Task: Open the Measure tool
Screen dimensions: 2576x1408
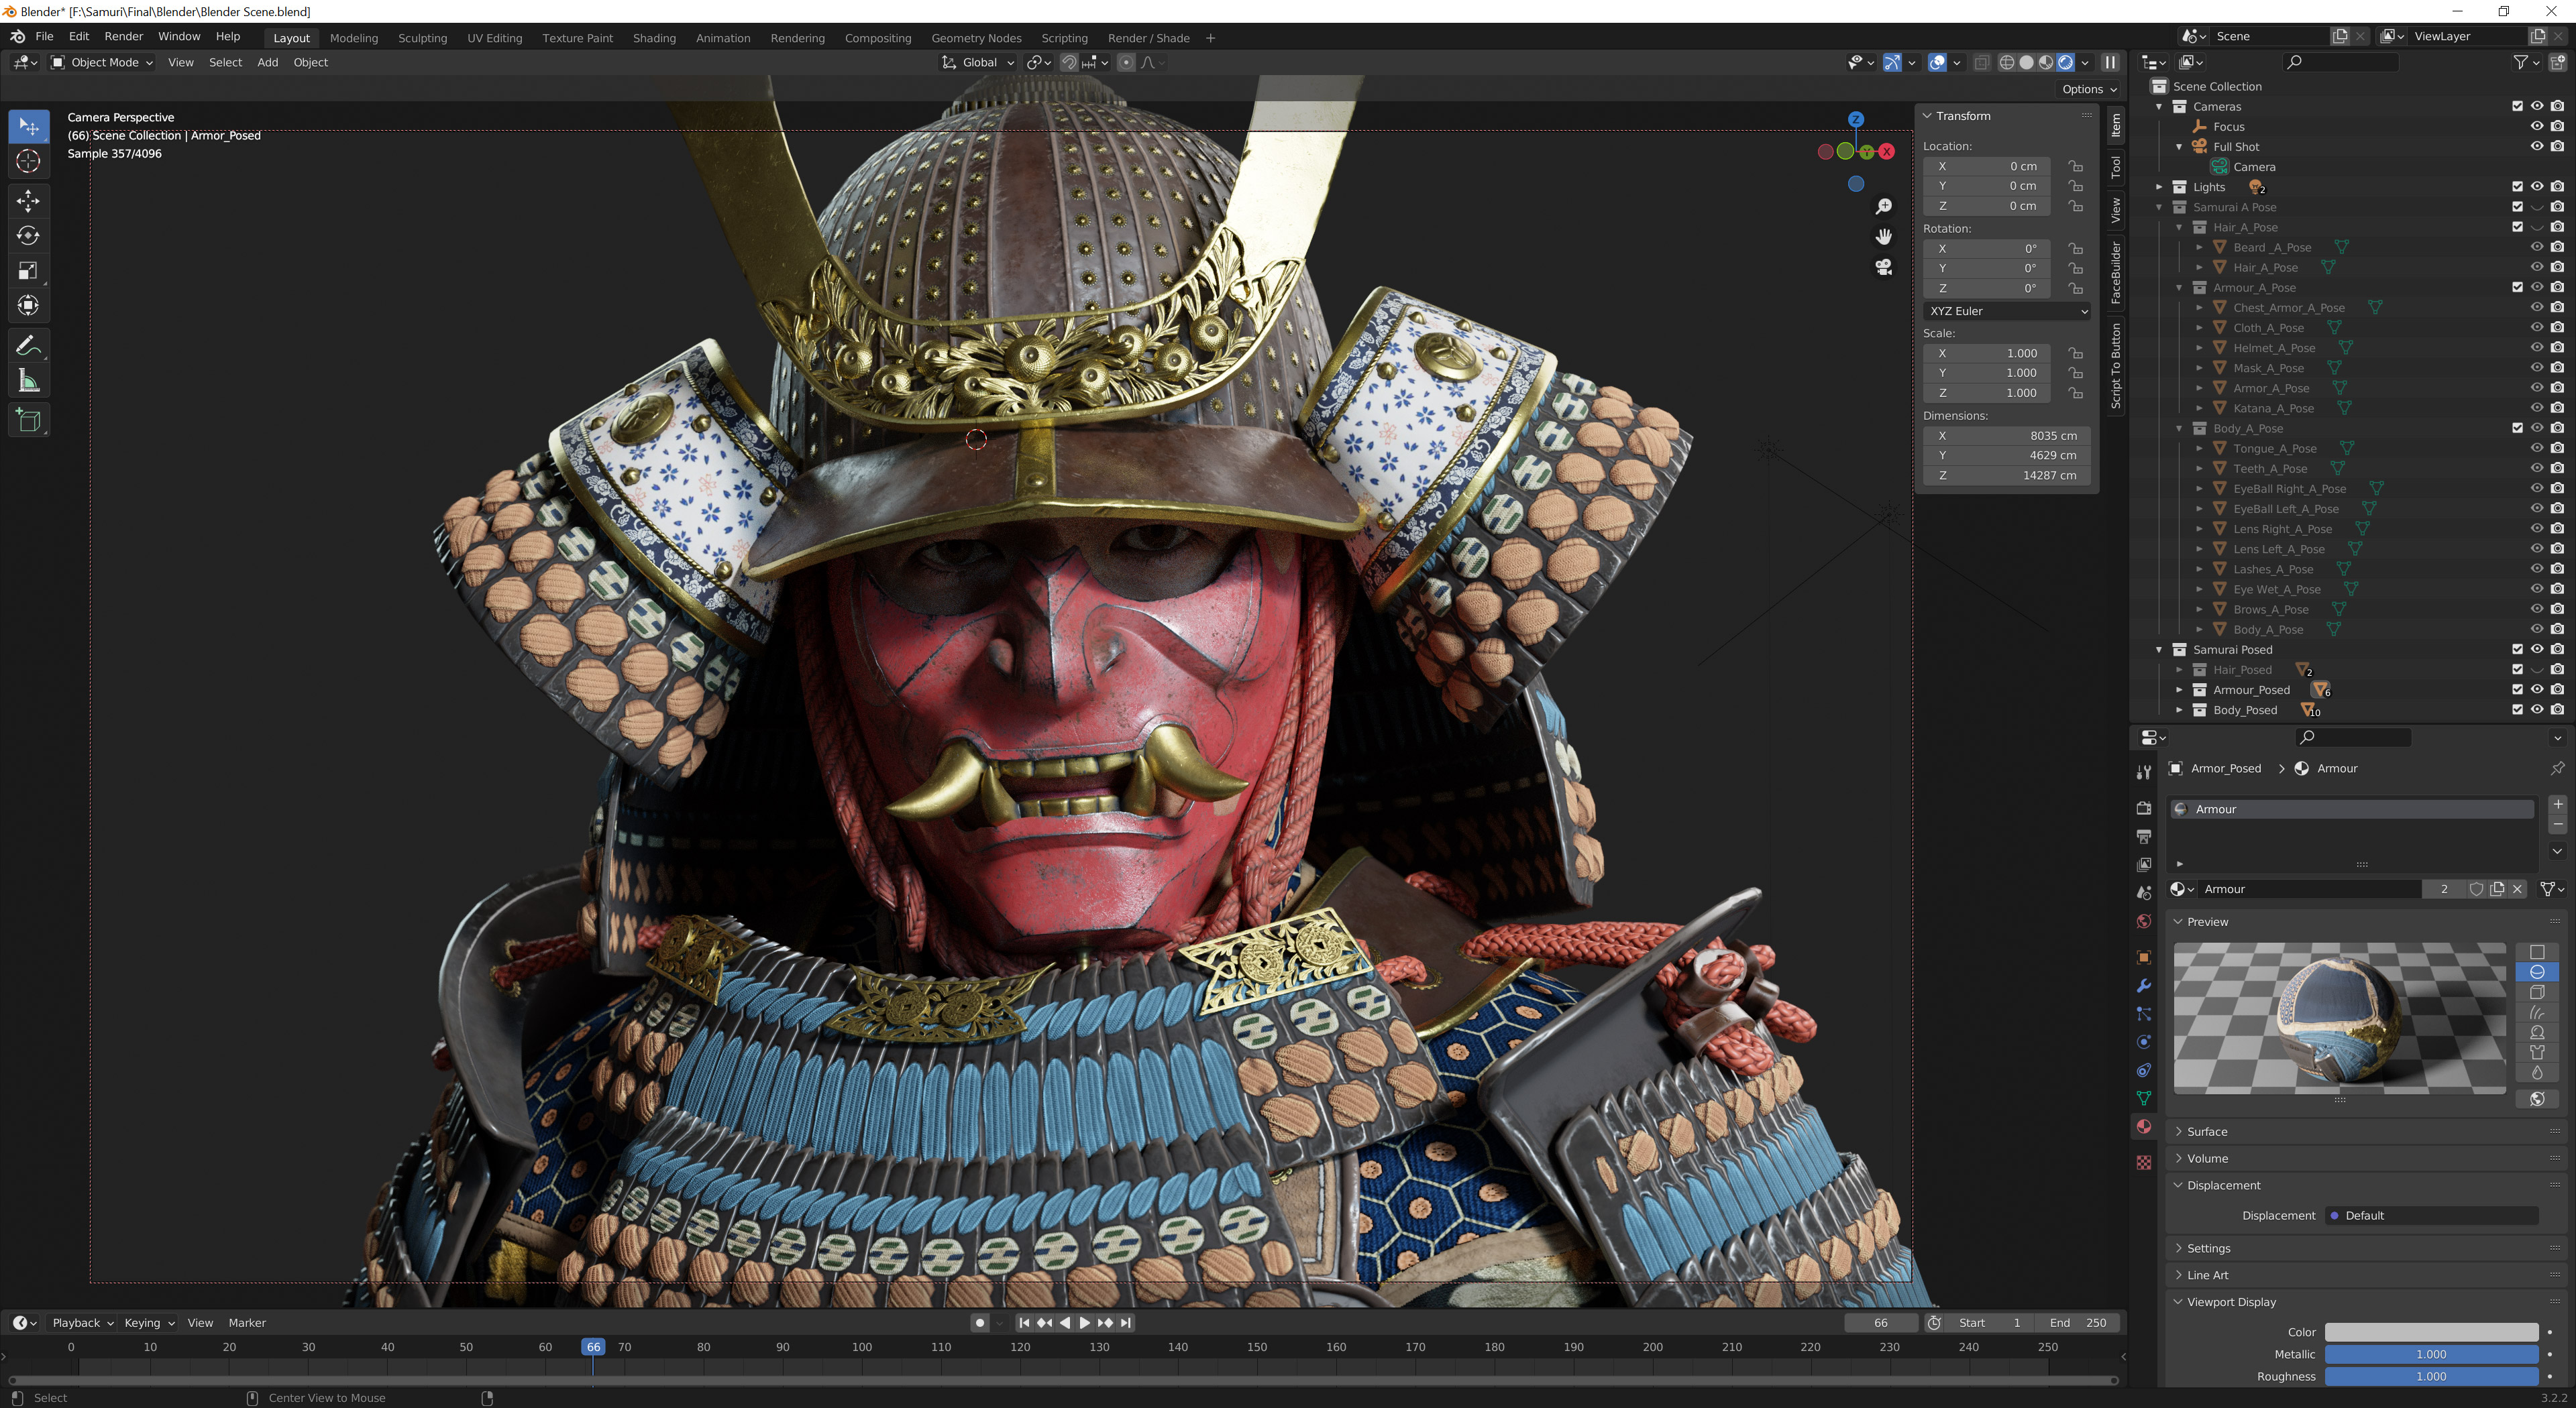Action: coord(29,379)
